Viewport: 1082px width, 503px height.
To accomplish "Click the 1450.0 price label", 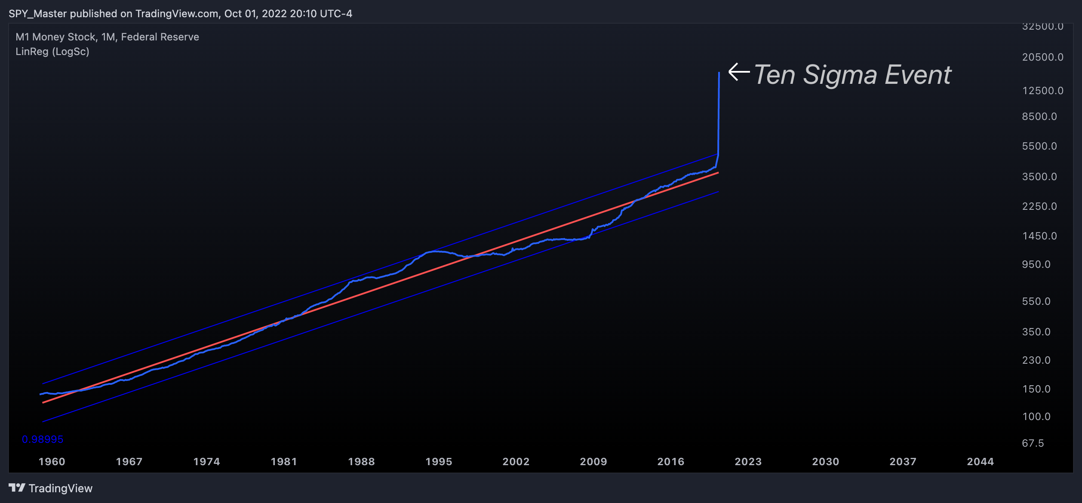I will coord(1039,236).
